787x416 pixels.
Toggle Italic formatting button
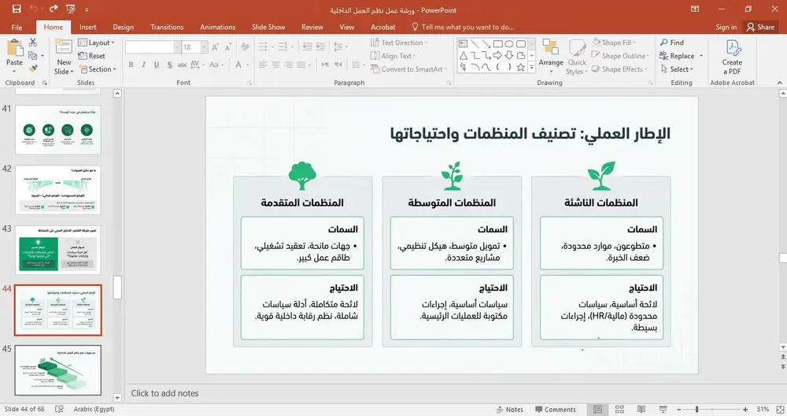click(143, 65)
